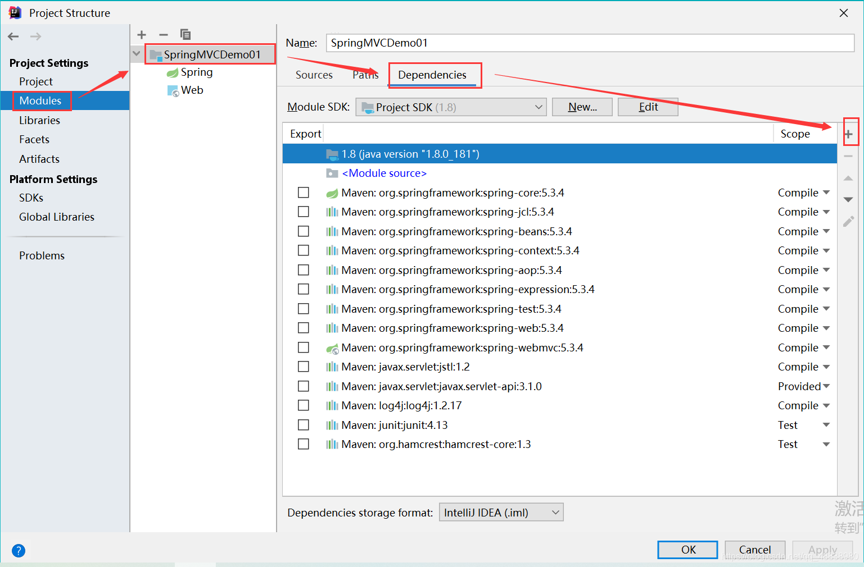This screenshot has width=864, height=567.
Task: Switch to the Dependencies tab
Action: 432,75
